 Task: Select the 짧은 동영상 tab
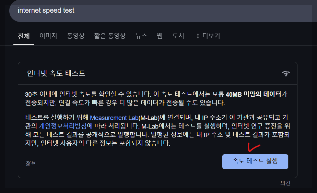pos(110,36)
